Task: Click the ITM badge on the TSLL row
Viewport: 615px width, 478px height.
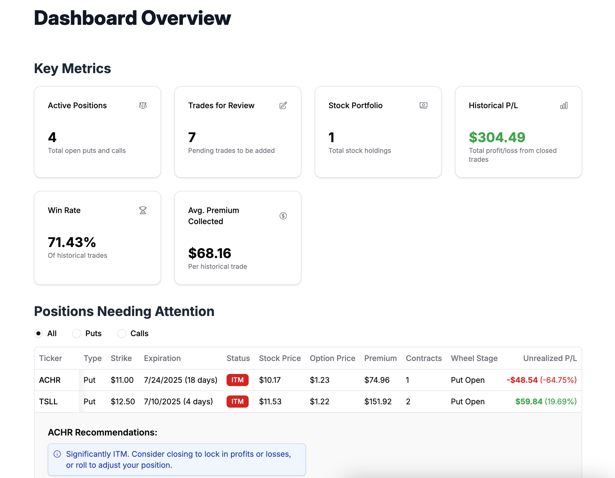Action: [x=237, y=402]
